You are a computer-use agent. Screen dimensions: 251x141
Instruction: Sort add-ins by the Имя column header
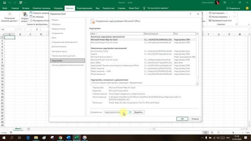[117, 34]
